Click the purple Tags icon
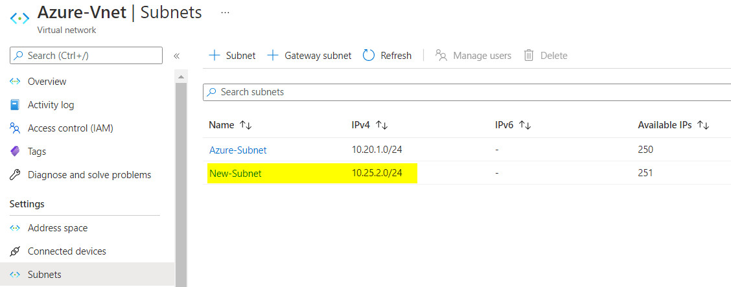Viewport: 731px width, 287px height. 15,152
